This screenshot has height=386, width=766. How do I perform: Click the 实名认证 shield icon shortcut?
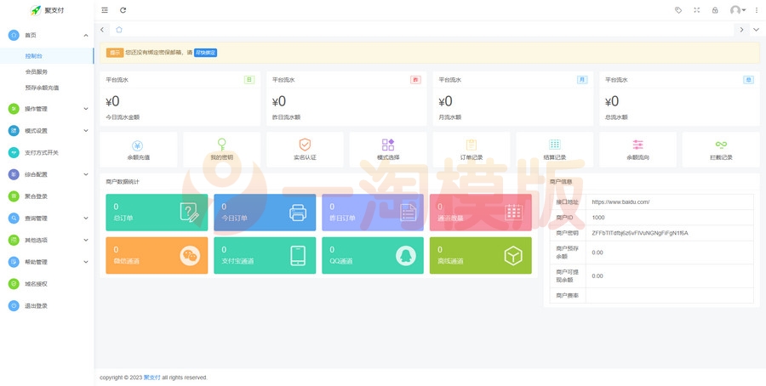(305, 145)
